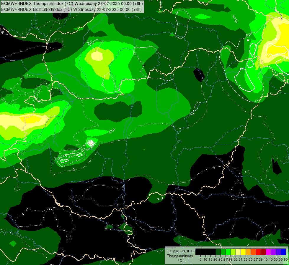
Task: Click the legend tick value 31
Action: pyautogui.click(x=240, y=259)
